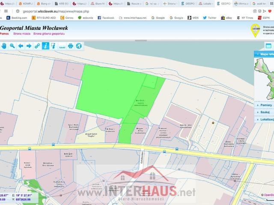Open the ESPN bookmark
This screenshot has height=205, width=274.
point(264,18)
